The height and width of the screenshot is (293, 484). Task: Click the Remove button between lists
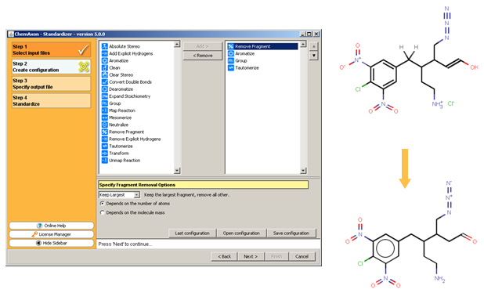pos(203,56)
